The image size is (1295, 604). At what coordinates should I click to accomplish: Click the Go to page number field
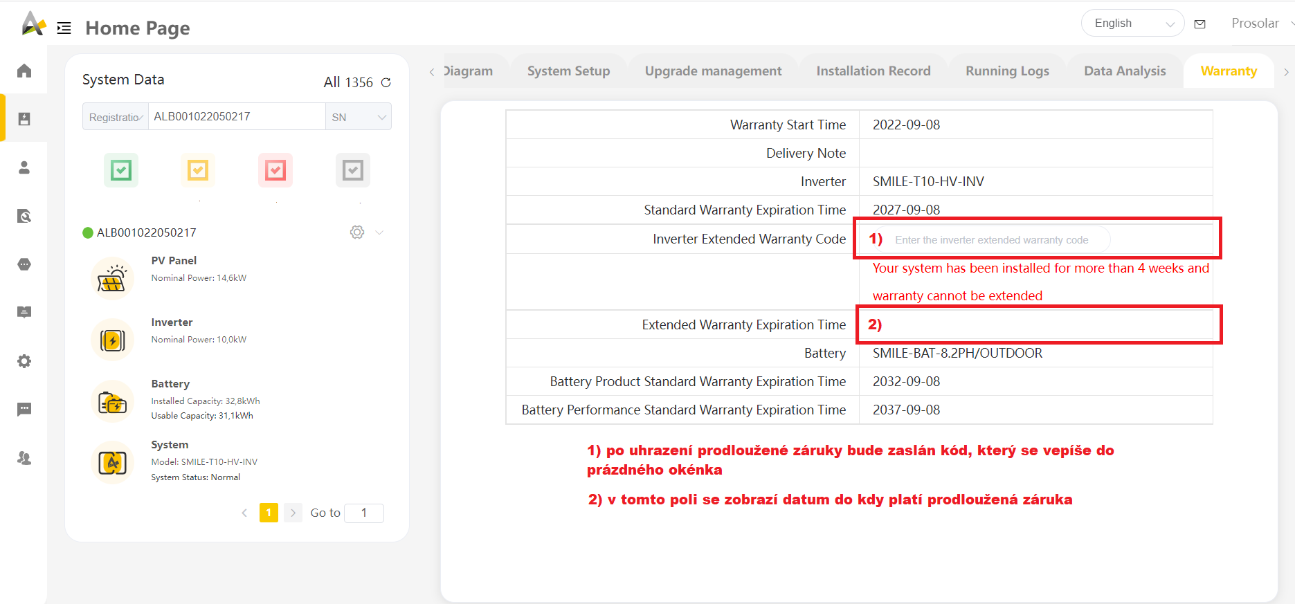(x=364, y=513)
